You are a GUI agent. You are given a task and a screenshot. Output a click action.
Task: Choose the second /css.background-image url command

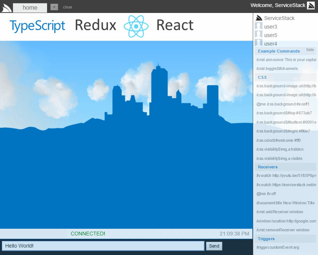(x=286, y=95)
